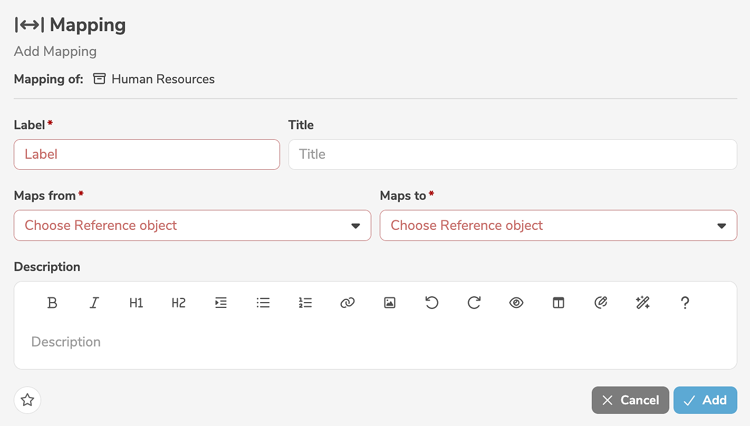Undo the last description edit
Screen dimensions: 750x426
click(432, 303)
